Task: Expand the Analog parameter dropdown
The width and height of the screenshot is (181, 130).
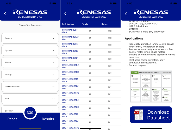Action: tap(30, 75)
